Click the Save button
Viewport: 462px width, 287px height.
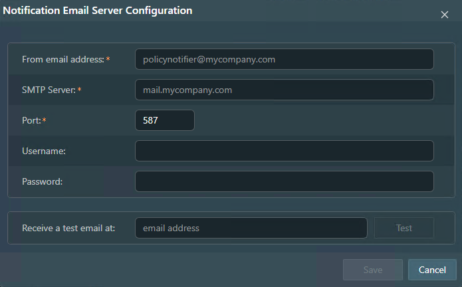372,270
